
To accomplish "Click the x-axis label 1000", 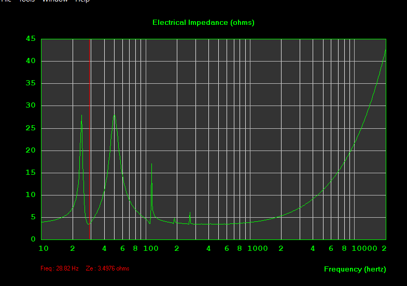I will coord(258,248).
